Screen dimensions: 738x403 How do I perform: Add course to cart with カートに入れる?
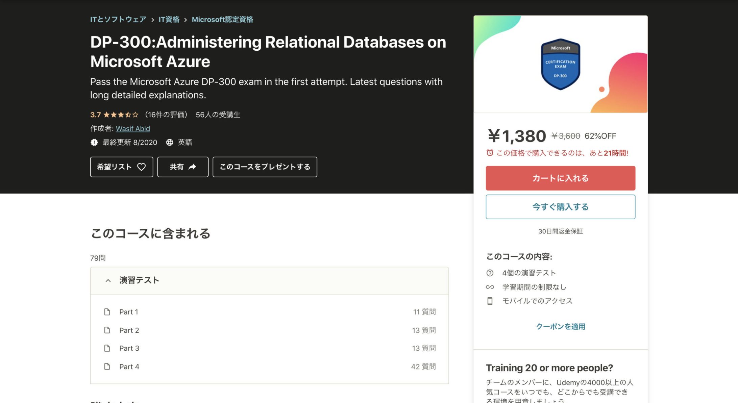561,178
